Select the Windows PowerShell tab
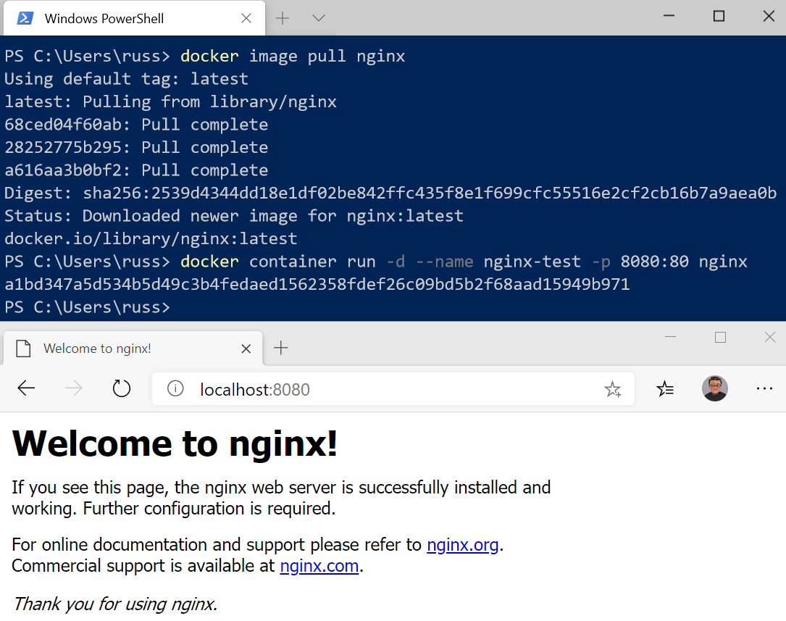 [134, 19]
